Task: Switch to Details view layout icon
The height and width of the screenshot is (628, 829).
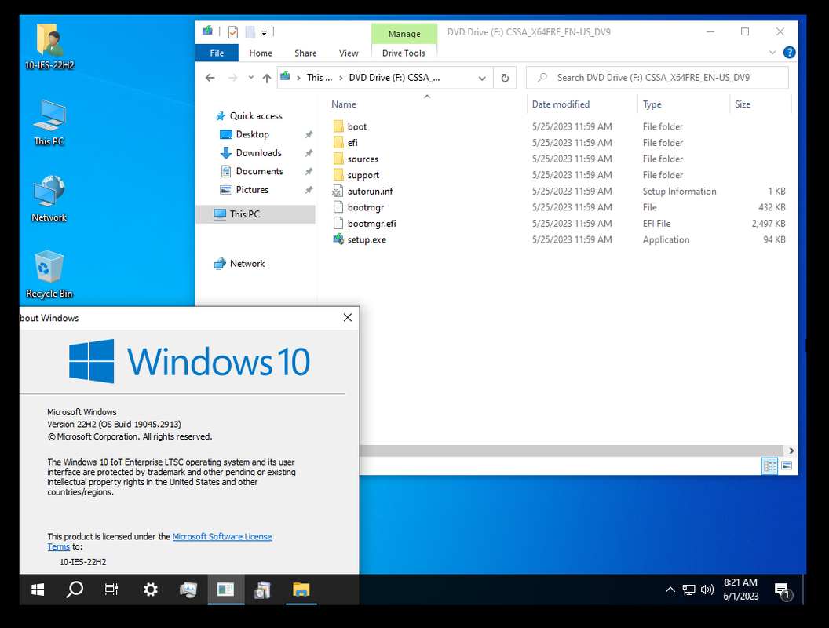Action: (770, 466)
